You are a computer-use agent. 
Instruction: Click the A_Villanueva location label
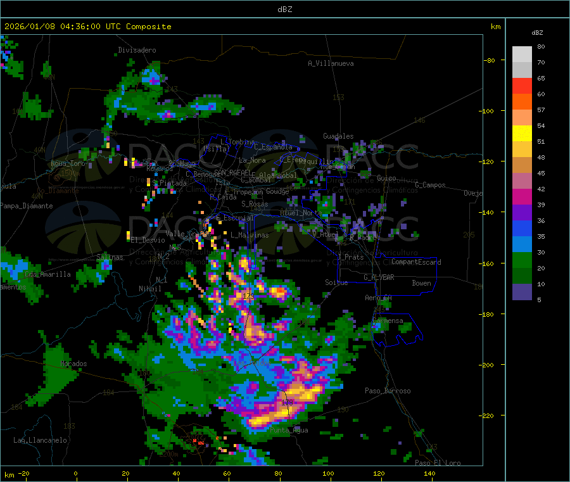click(x=331, y=63)
